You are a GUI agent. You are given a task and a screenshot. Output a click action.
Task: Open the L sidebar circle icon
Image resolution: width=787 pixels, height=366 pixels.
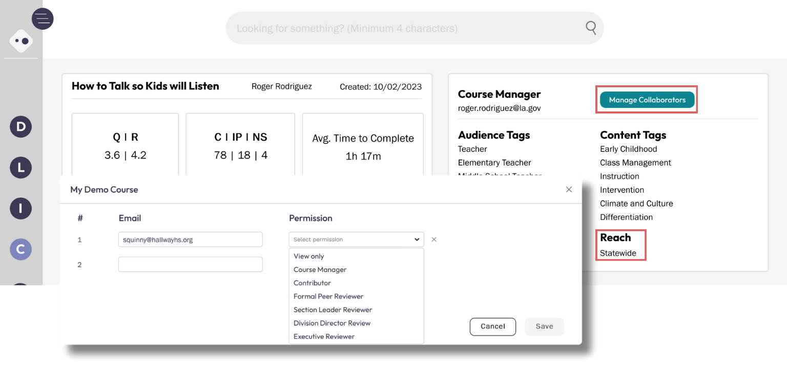coord(21,168)
